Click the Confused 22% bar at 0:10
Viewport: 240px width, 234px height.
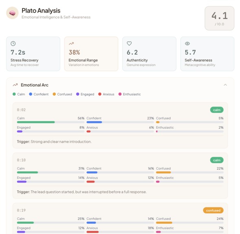point(189,172)
